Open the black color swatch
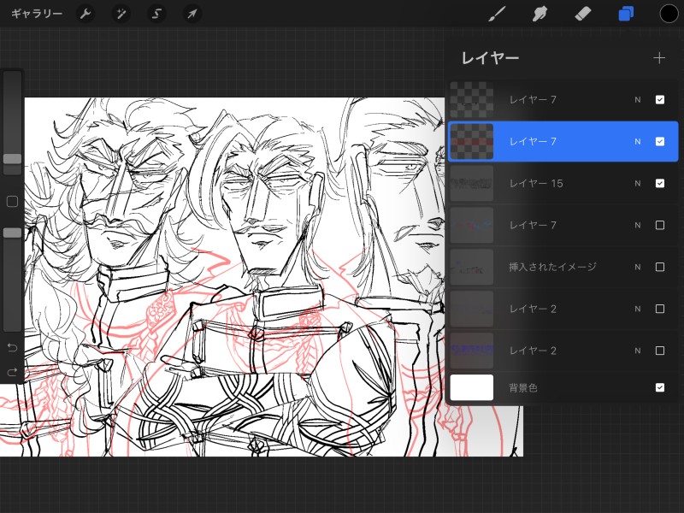This screenshot has height=513, width=684. coord(669,14)
